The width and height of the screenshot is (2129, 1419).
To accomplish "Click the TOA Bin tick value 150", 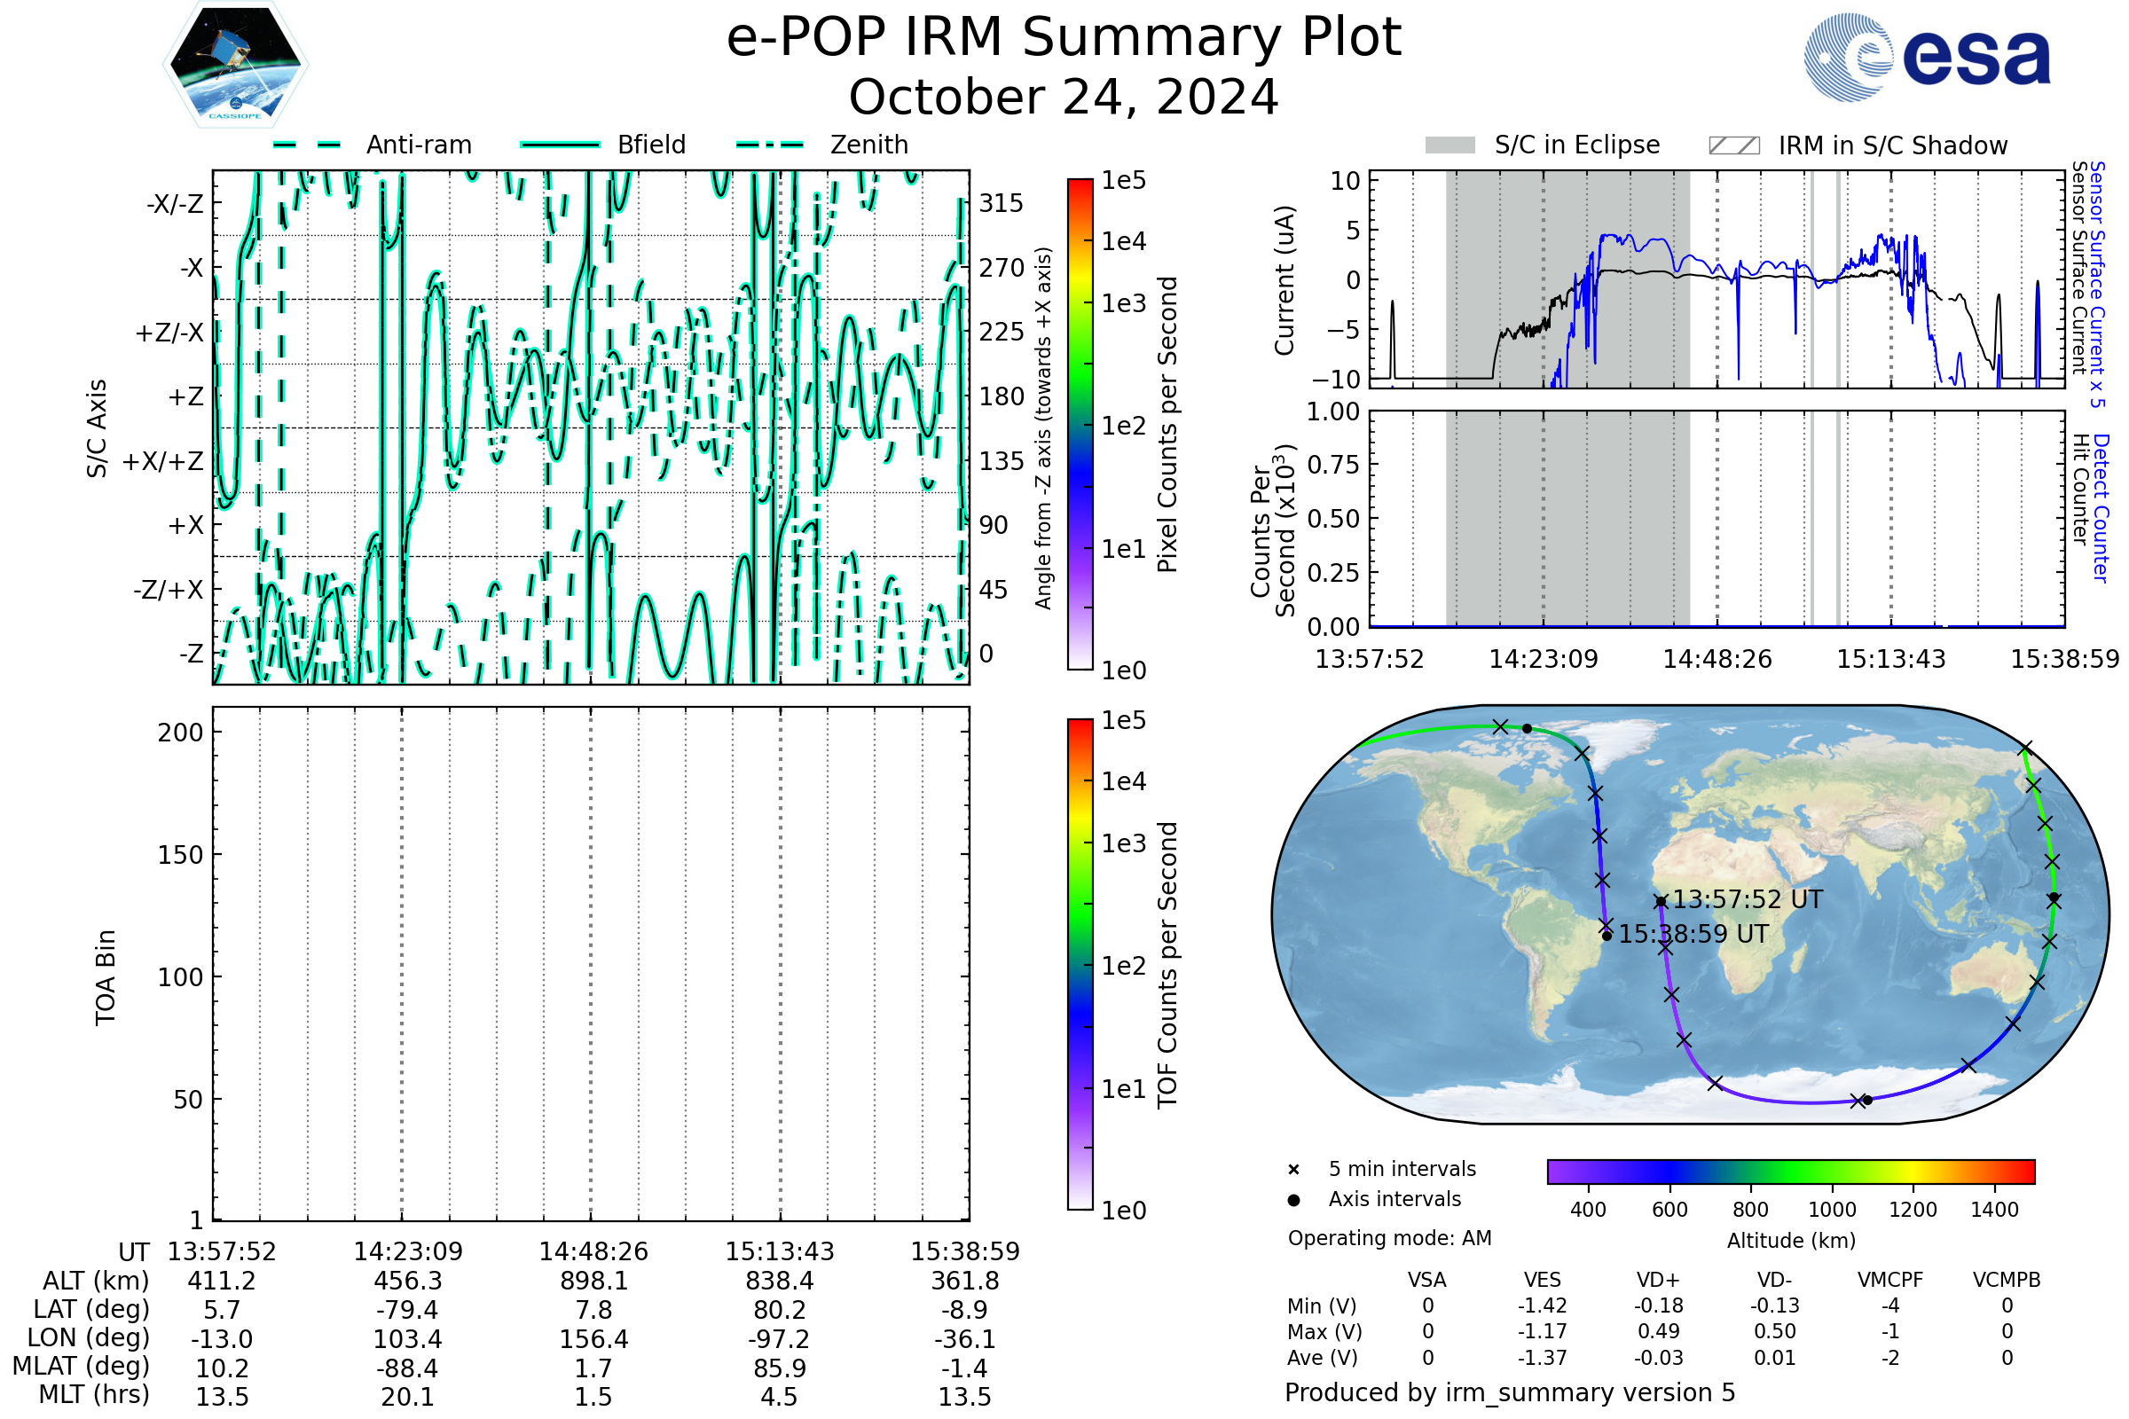I will (180, 855).
